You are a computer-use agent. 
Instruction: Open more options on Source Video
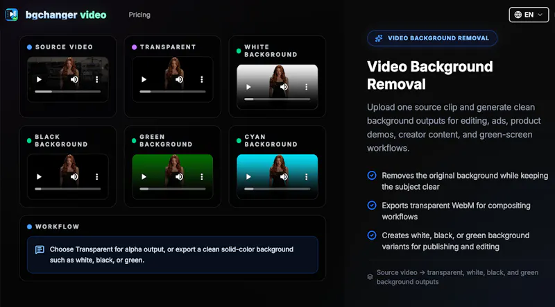[x=96, y=79]
